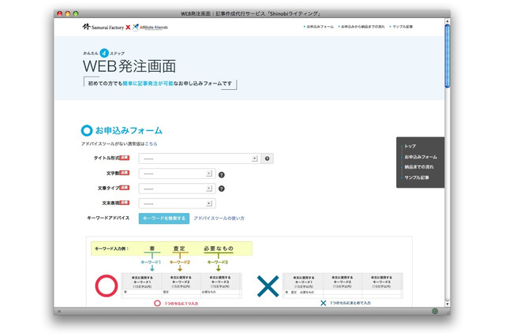
Task: Open the 文末表現 dropdown
Action: pyautogui.click(x=177, y=203)
